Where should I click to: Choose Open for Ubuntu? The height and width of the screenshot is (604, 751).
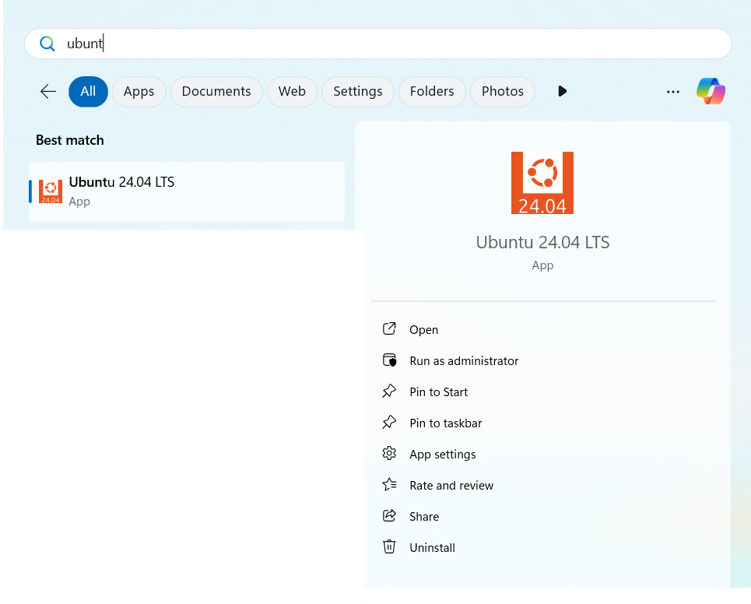(423, 329)
